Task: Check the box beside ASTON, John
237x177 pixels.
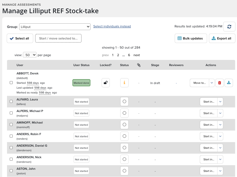Action: tap(11, 171)
